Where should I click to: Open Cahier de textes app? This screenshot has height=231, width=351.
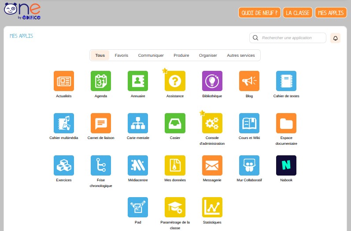[286, 81]
